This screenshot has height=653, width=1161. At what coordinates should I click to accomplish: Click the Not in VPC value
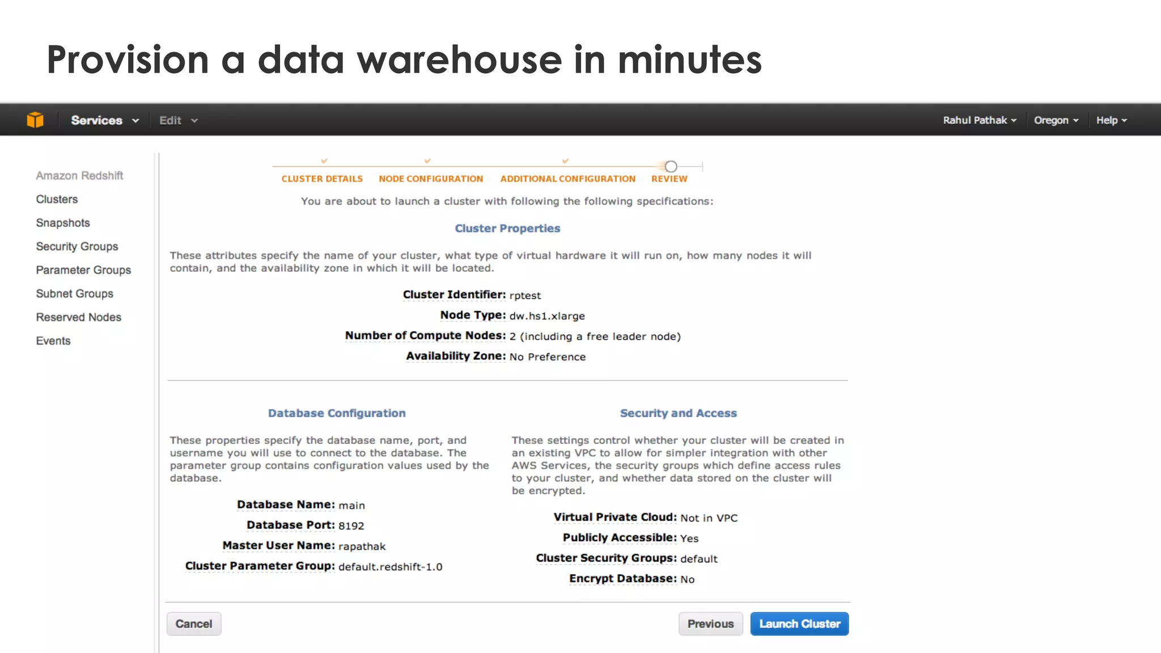click(x=709, y=518)
